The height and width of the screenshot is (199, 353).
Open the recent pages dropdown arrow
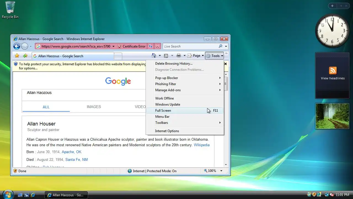click(31, 46)
